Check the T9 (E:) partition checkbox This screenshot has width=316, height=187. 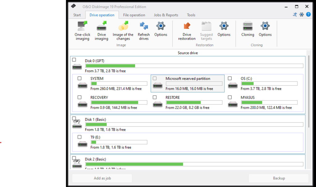pyautogui.click(x=79, y=137)
